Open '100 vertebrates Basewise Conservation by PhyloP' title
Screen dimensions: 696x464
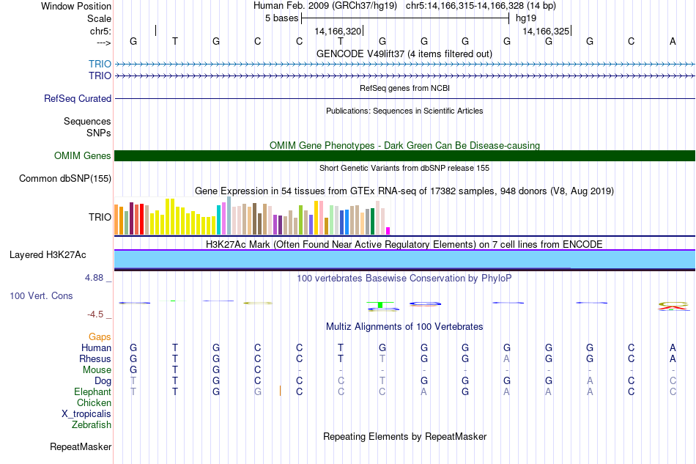404,278
